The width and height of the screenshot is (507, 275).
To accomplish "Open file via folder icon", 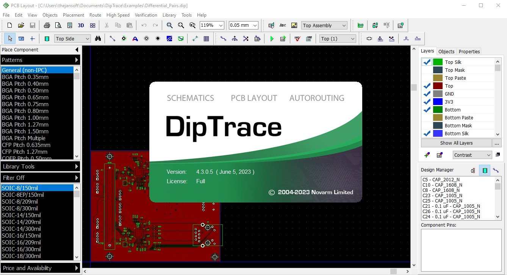I will tap(21, 25).
